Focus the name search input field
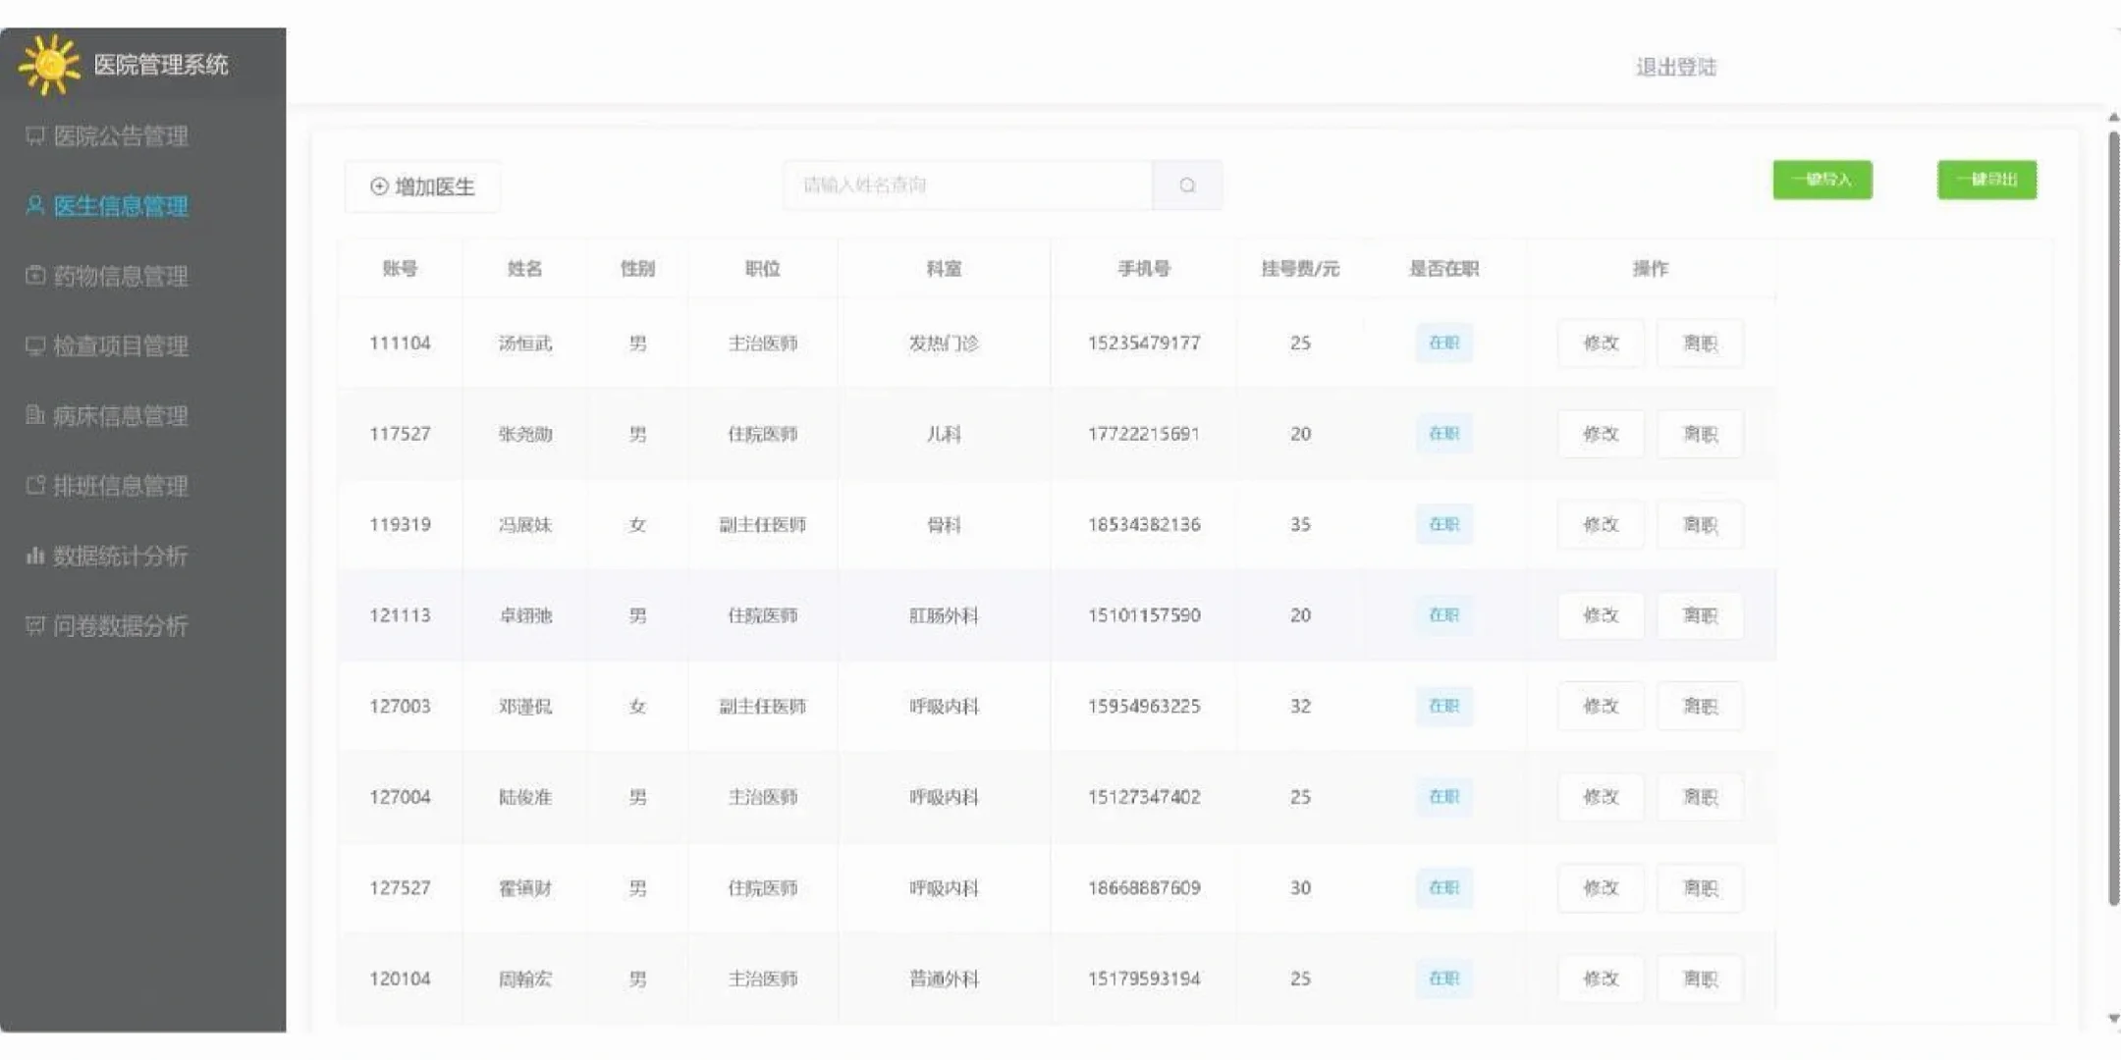The width and height of the screenshot is (2121, 1060). (967, 185)
